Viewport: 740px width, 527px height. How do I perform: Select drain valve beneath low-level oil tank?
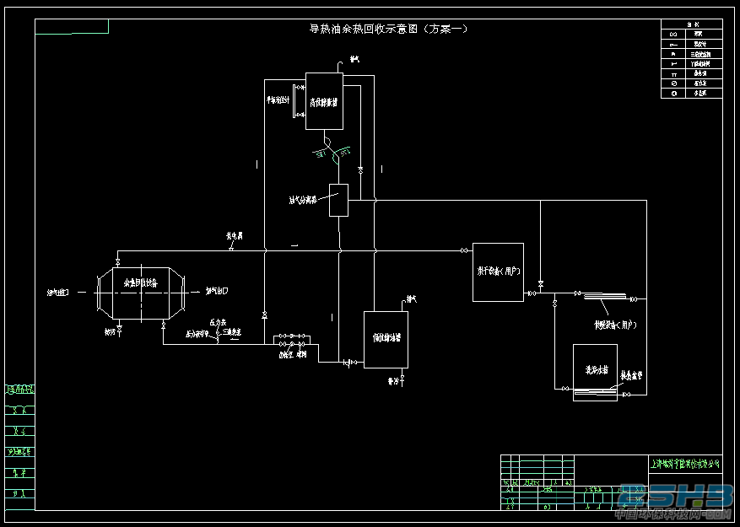pyautogui.click(x=402, y=379)
